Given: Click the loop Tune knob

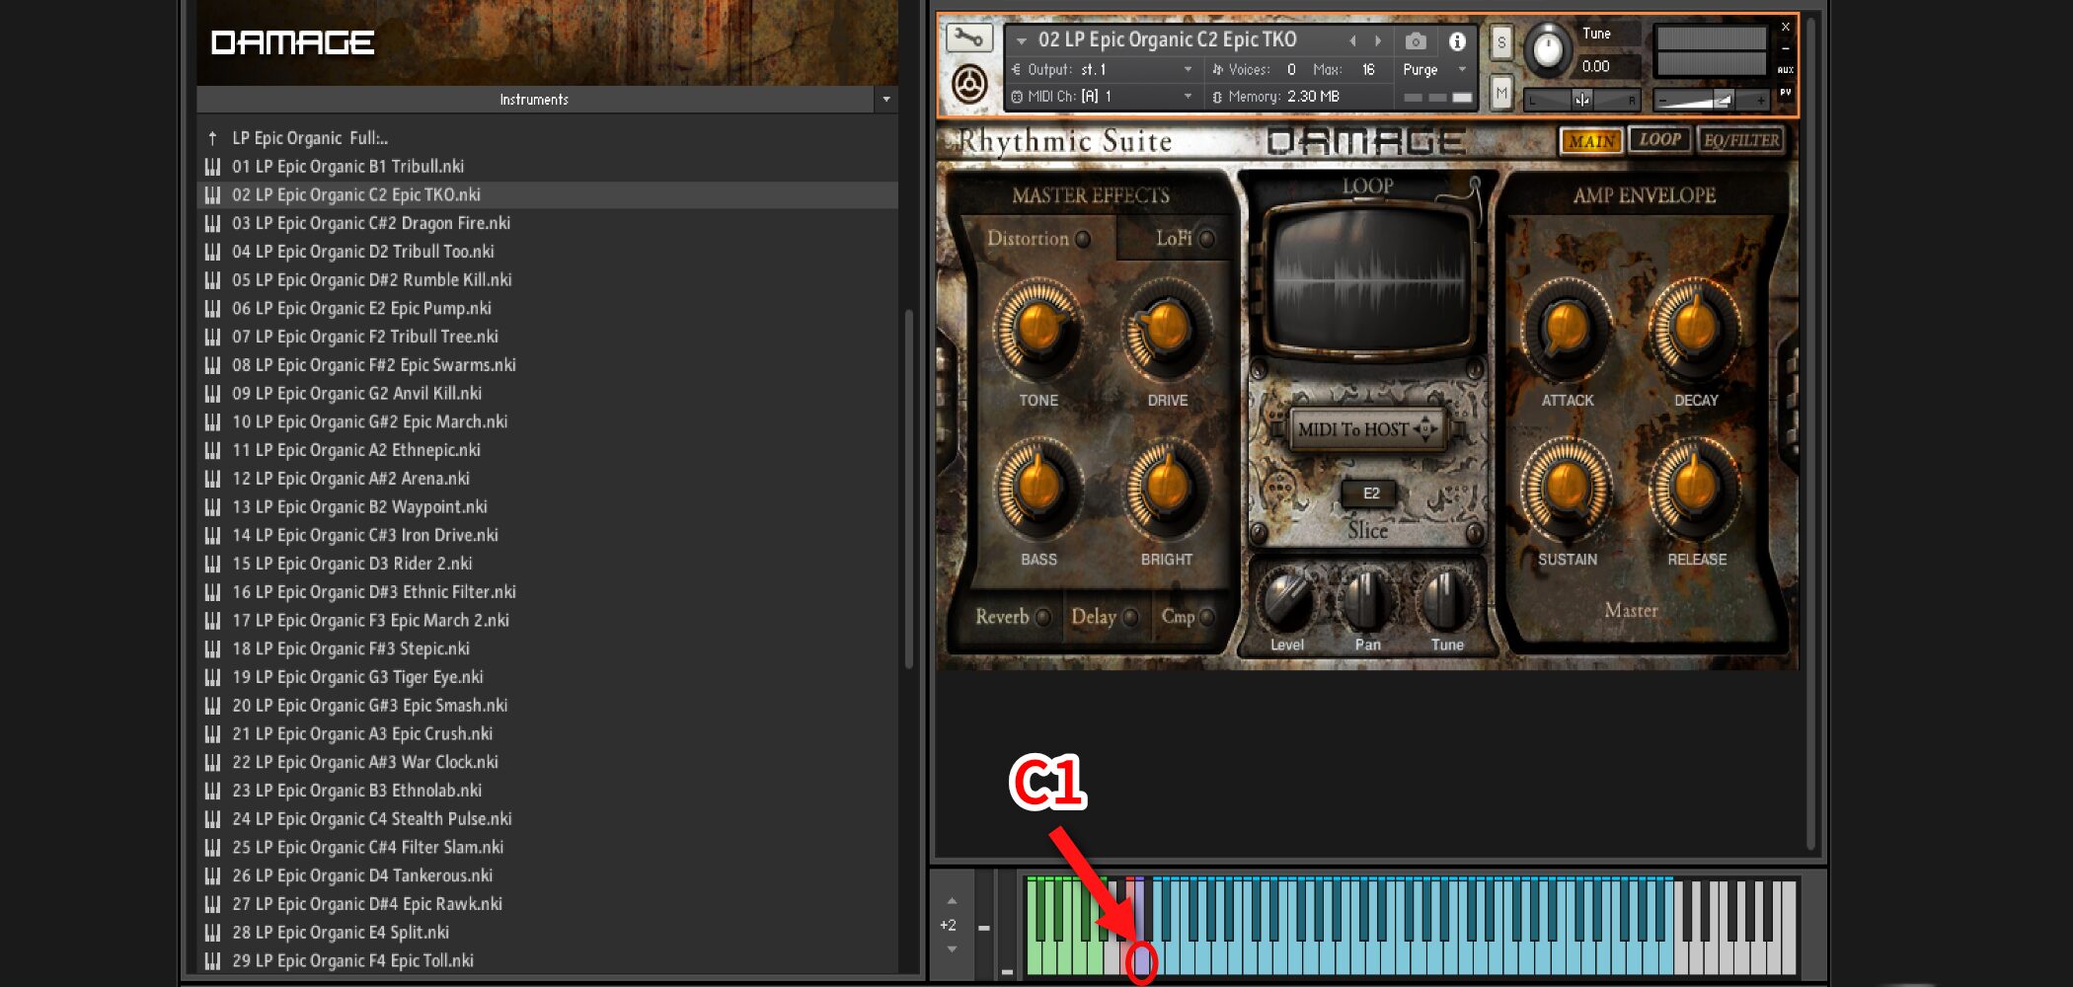Looking at the screenshot, I should coord(1446,599).
